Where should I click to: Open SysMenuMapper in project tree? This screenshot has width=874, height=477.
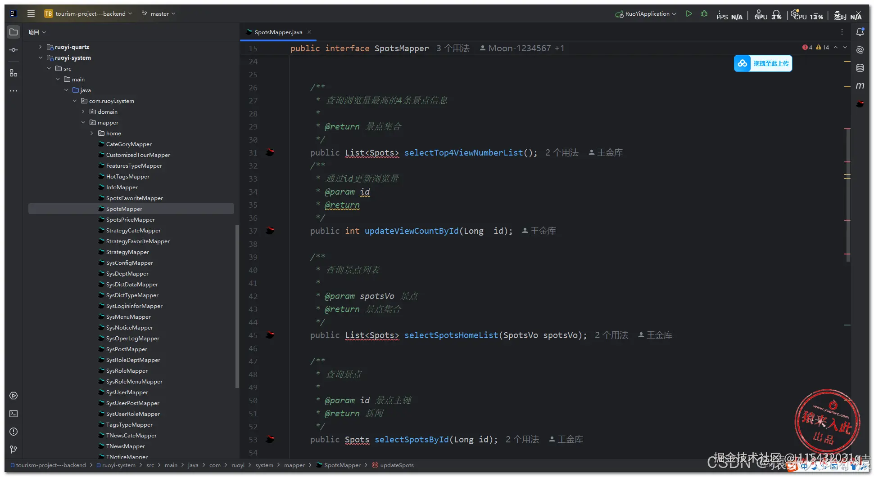(128, 317)
